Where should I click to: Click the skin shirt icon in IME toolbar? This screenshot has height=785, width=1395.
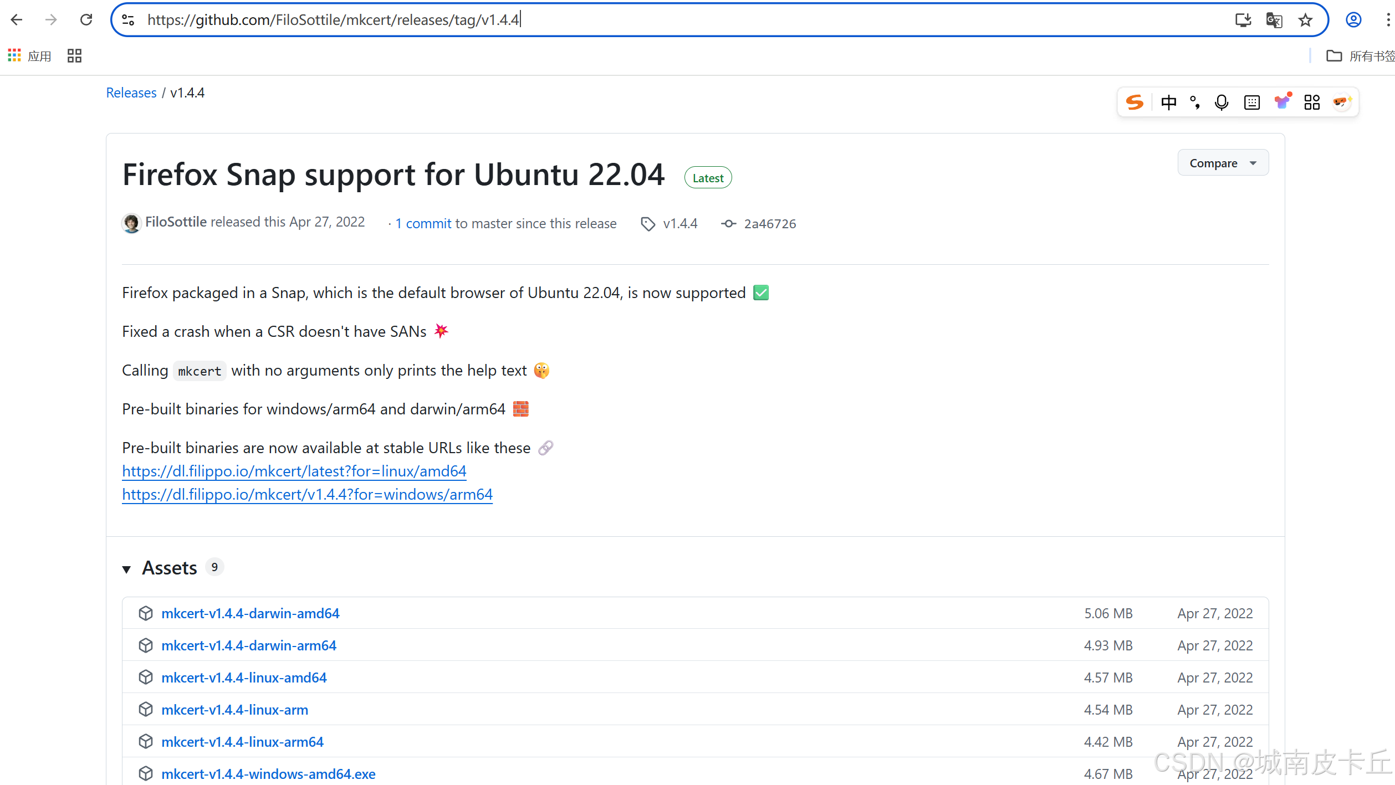pos(1282,101)
